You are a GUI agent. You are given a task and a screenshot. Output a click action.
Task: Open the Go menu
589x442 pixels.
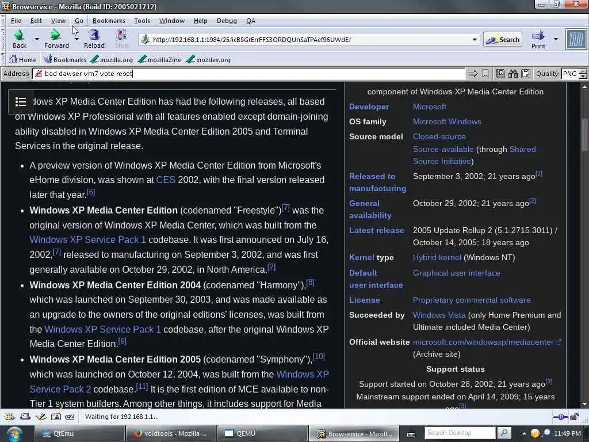(x=78, y=21)
